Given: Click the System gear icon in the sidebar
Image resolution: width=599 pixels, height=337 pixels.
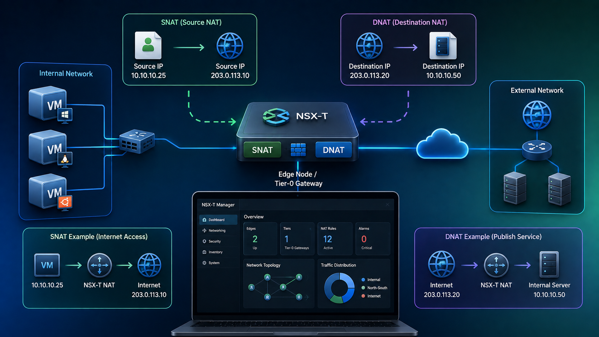Looking at the screenshot, I should (x=205, y=263).
